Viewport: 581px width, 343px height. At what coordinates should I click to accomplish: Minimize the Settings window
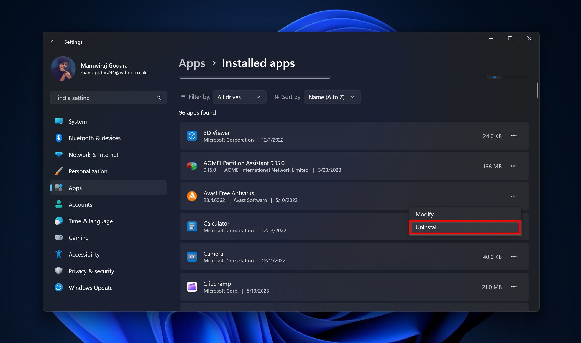(491, 39)
